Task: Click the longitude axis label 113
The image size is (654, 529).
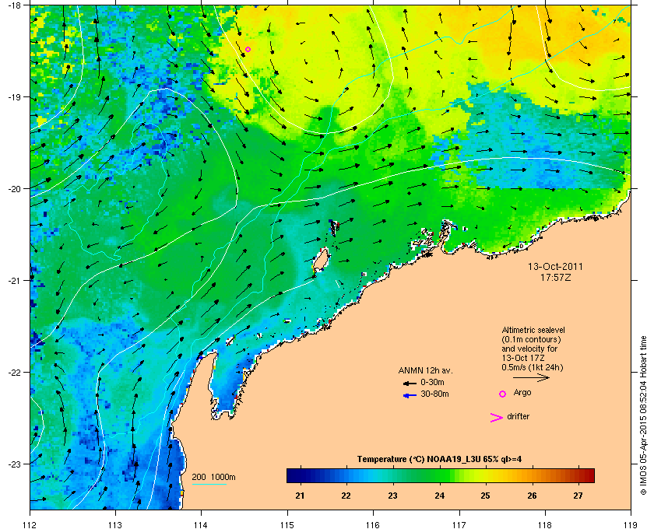Action: point(115,525)
